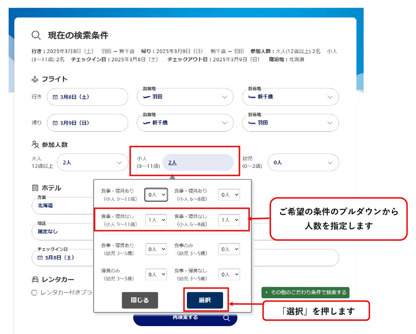This screenshot has width=416, height=334.
Task: Enable the レンタカー付きプラン checkbox
Action: tap(34, 293)
